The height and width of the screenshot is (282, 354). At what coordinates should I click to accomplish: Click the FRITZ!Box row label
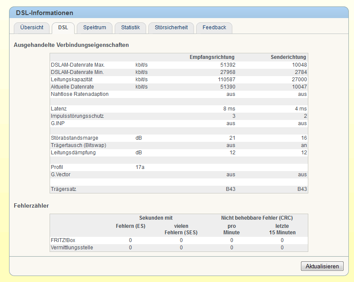point(63,240)
